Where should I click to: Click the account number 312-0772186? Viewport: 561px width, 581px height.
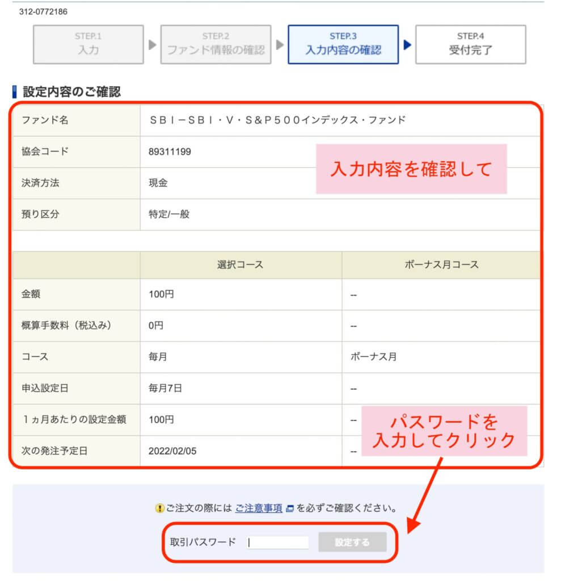(x=43, y=11)
